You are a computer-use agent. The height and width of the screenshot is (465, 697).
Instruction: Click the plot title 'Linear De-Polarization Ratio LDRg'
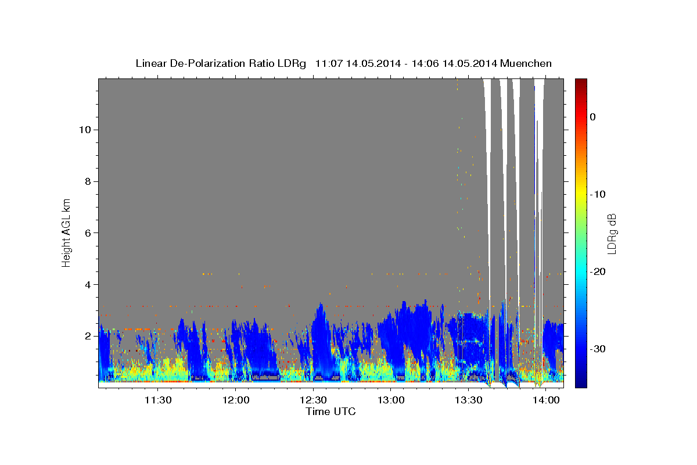point(220,63)
